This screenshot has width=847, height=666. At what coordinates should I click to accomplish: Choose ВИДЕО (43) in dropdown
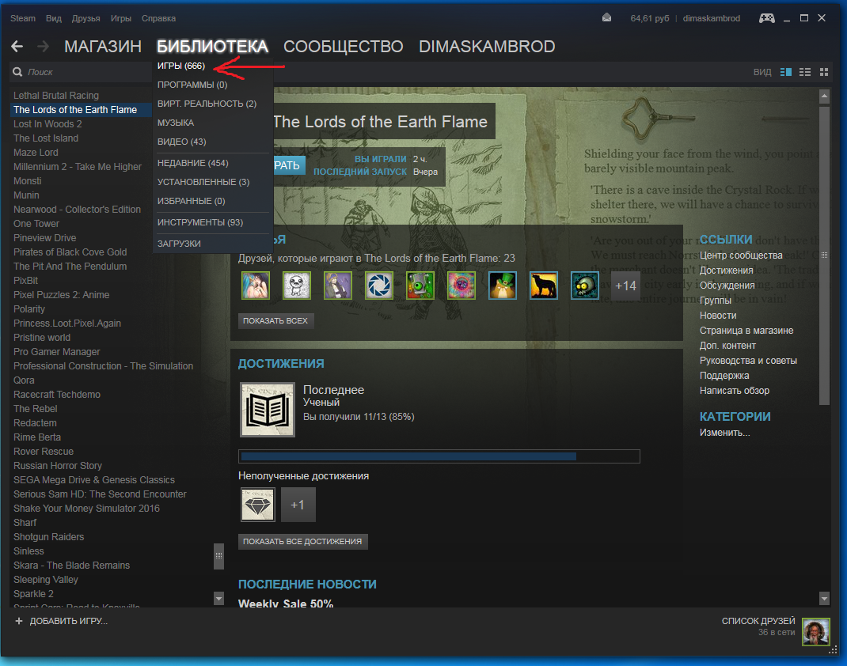coord(181,142)
